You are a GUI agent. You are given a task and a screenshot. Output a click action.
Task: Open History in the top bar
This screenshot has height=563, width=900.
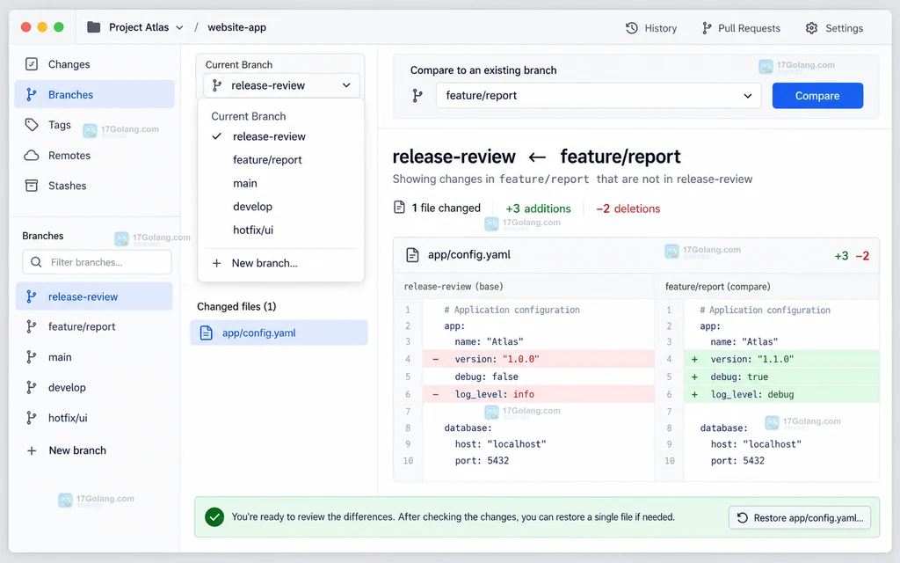tap(651, 28)
